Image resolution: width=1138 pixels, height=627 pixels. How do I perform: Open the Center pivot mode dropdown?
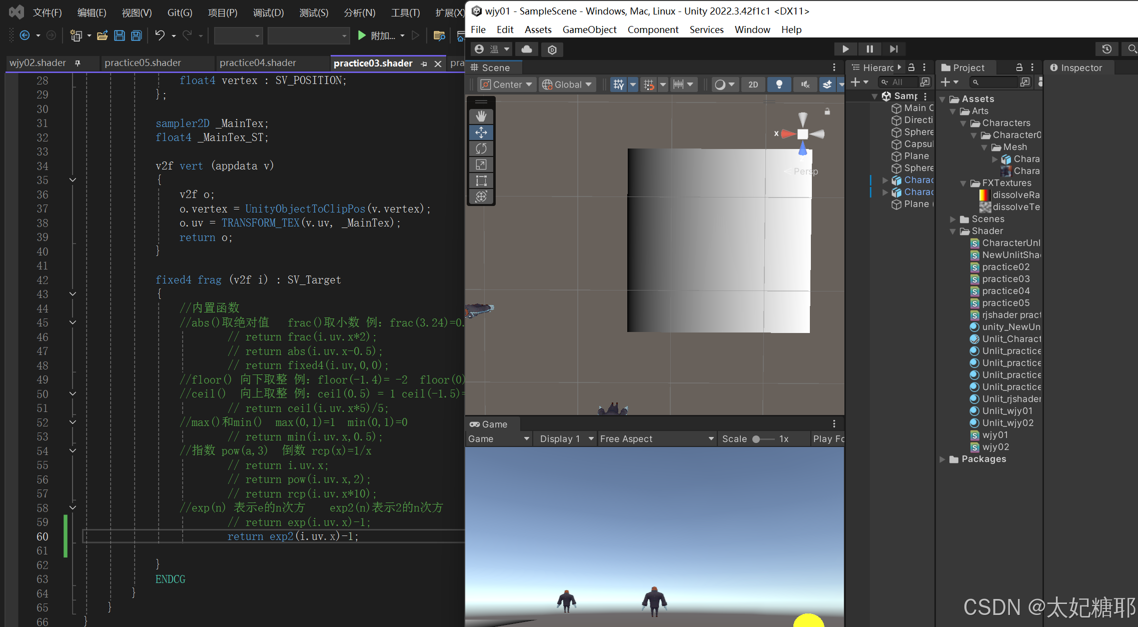pyautogui.click(x=507, y=84)
